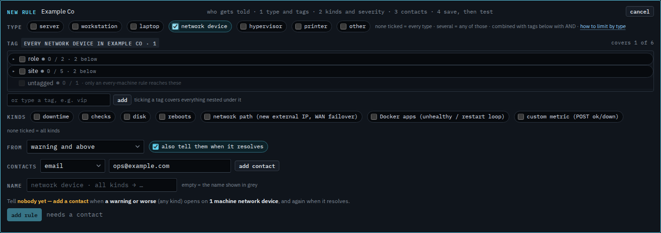Click the 'Example Co' heading text
The image size is (661, 233).
pyautogui.click(x=58, y=12)
